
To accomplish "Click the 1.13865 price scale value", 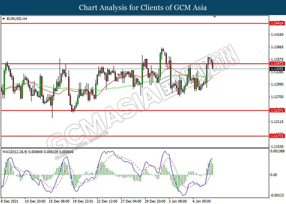I will tap(277, 47).
